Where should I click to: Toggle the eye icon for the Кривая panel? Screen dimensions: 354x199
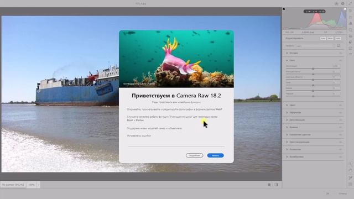340,127
